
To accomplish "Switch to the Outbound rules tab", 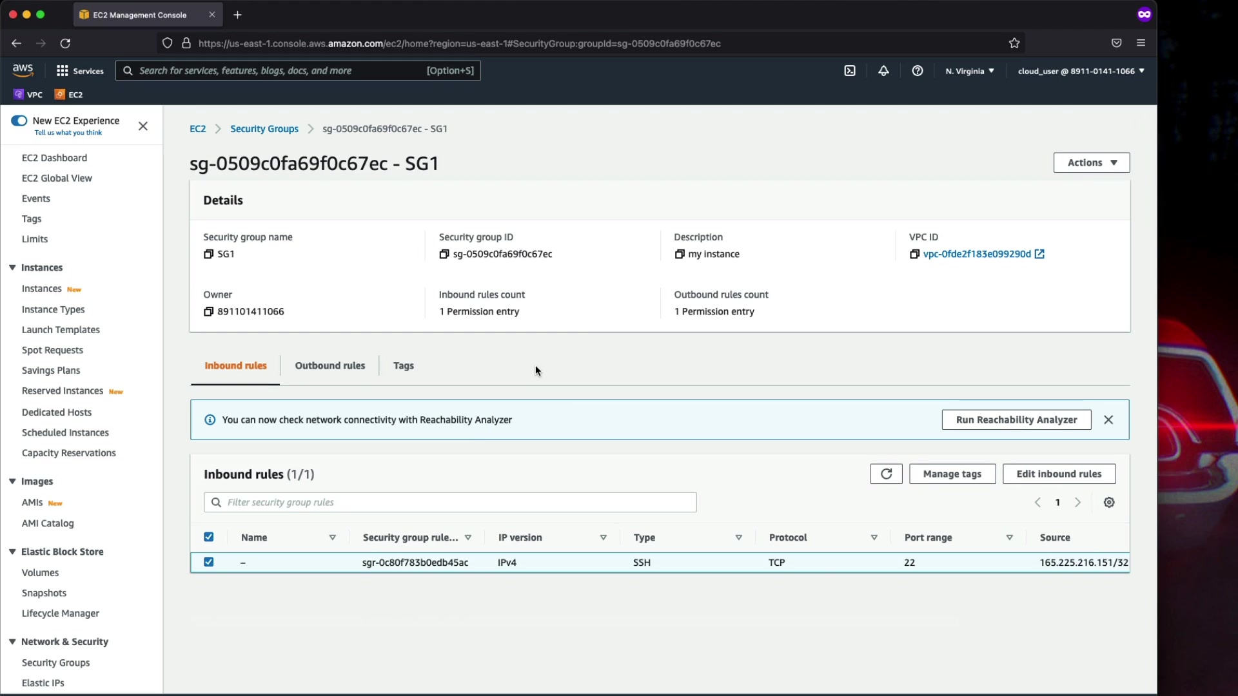I will pos(329,365).
